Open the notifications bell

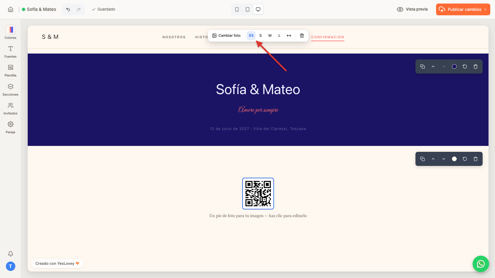pyautogui.click(x=11, y=254)
